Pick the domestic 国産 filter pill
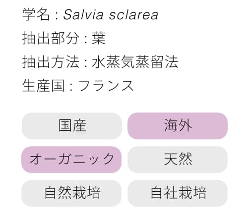Screen dimensions: 248x218 (72, 126)
